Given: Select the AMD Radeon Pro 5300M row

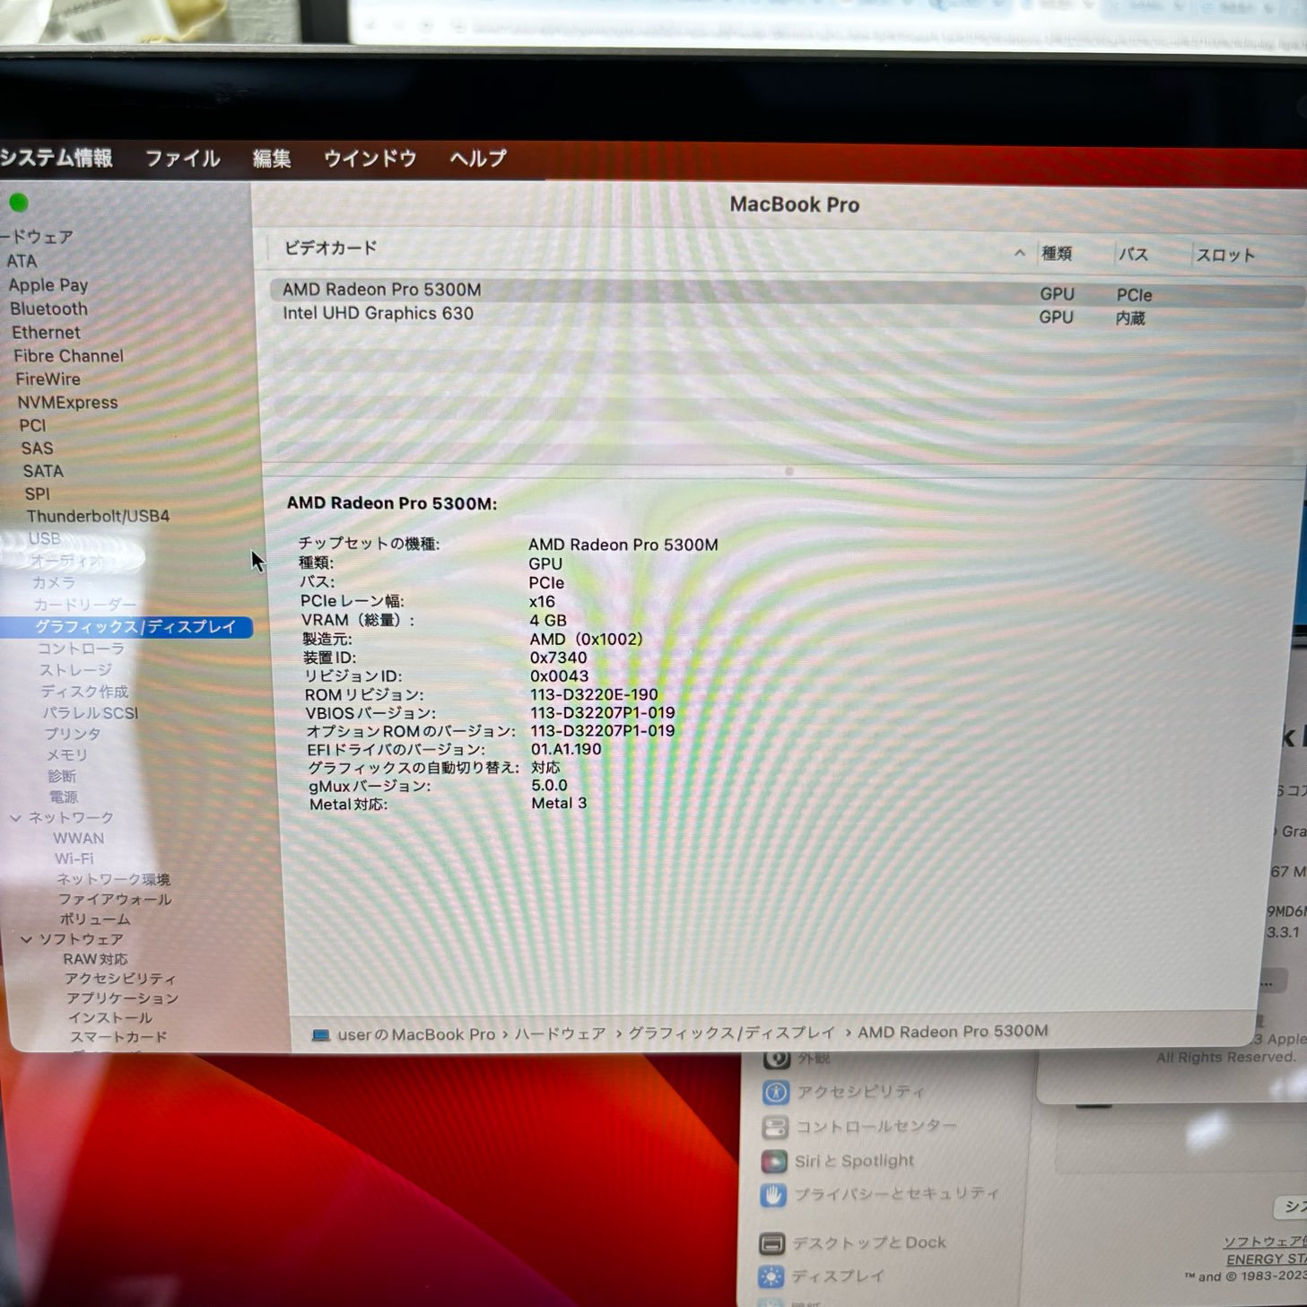Looking at the screenshot, I should 786,292.
